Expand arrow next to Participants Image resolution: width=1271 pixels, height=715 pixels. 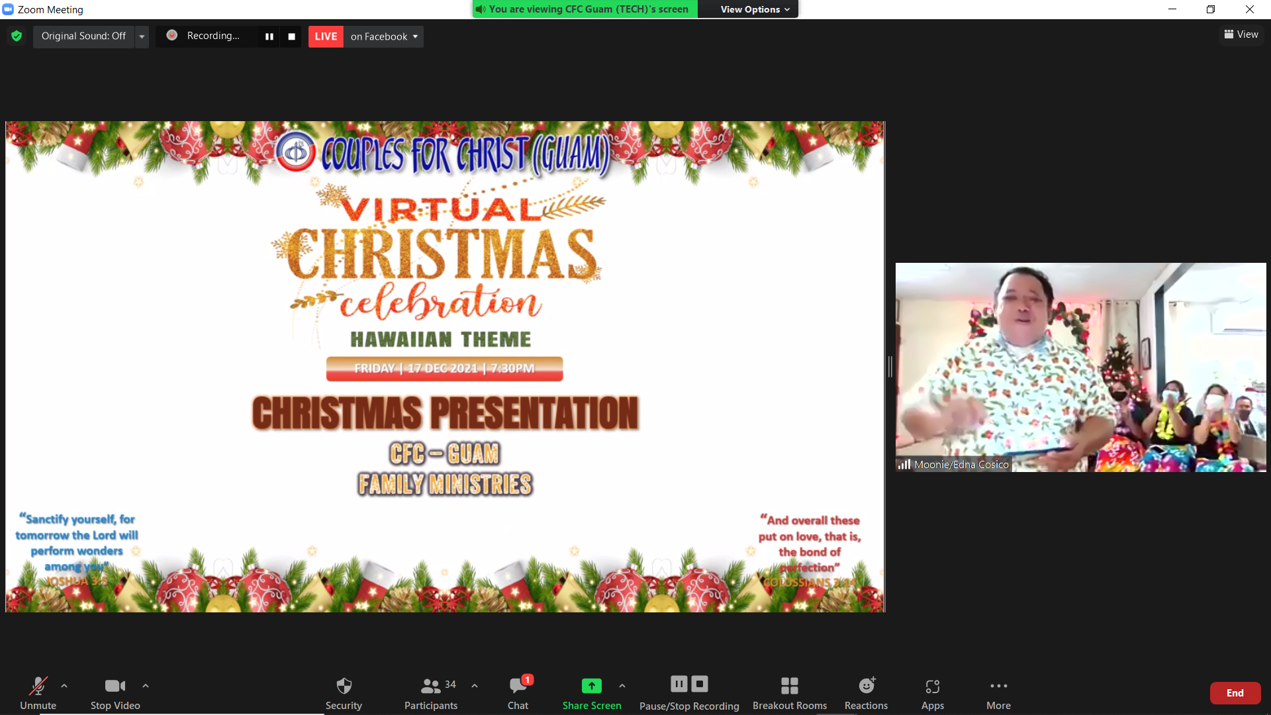(475, 686)
